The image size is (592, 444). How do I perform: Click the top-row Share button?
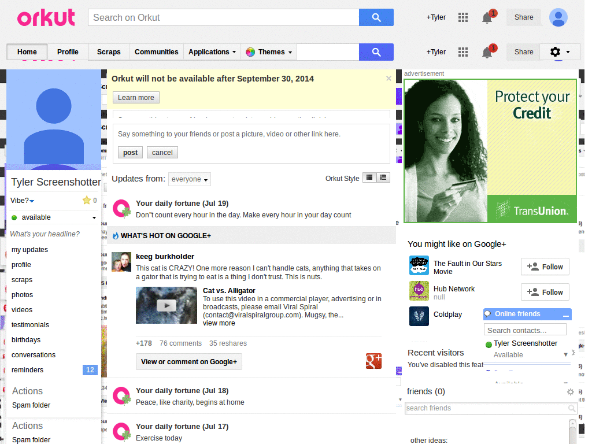[x=524, y=17]
